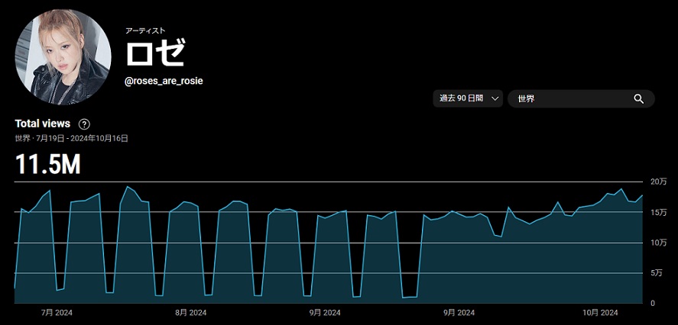This screenshot has height=325, width=678.
Task: Select the 8月 2024 timeline label
Action: click(x=191, y=313)
